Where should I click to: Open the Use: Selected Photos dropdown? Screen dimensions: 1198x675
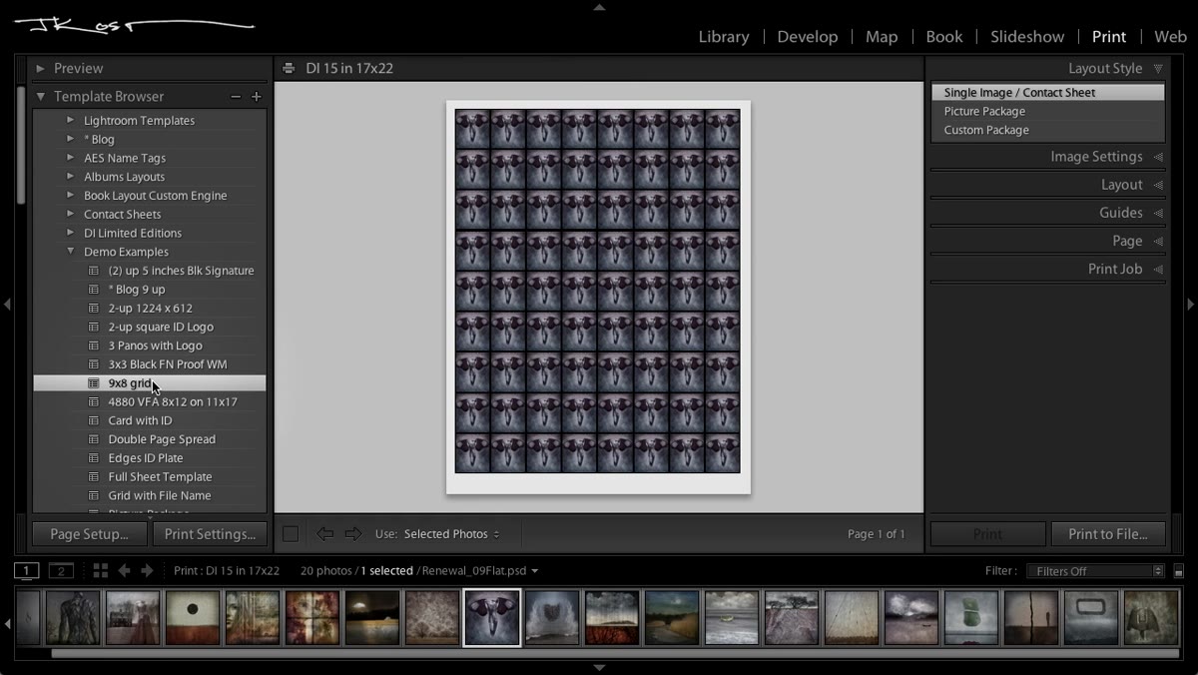(x=451, y=534)
